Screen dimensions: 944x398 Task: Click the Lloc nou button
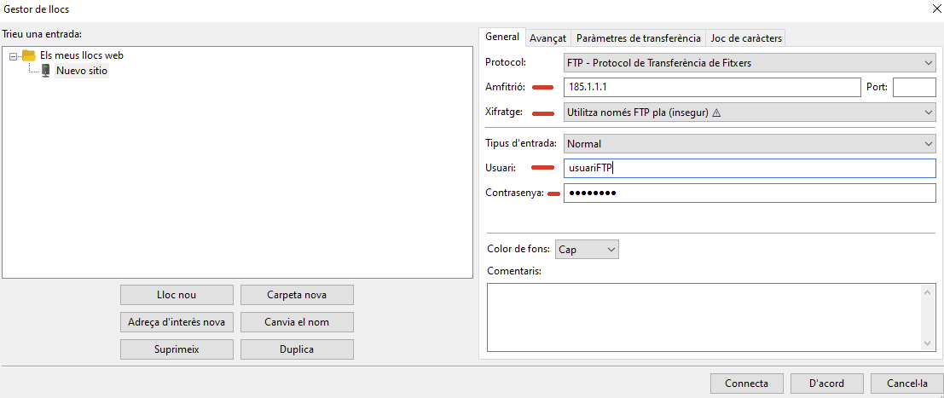[177, 295]
